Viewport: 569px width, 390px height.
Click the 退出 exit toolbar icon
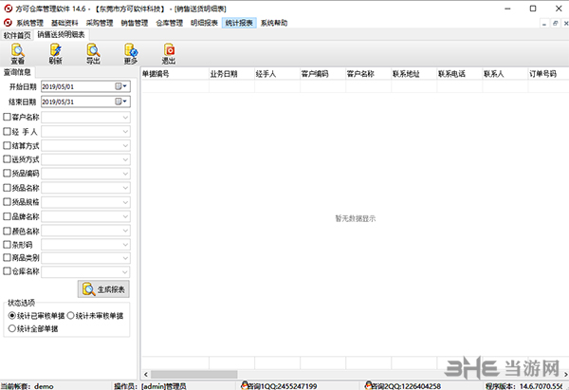pyautogui.click(x=169, y=54)
